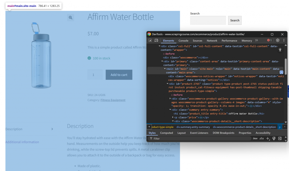Click the Chrome logo in the DevTools title bar
Image resolution: width=289 pixels, height=171 pixels.
pos(149,34)
